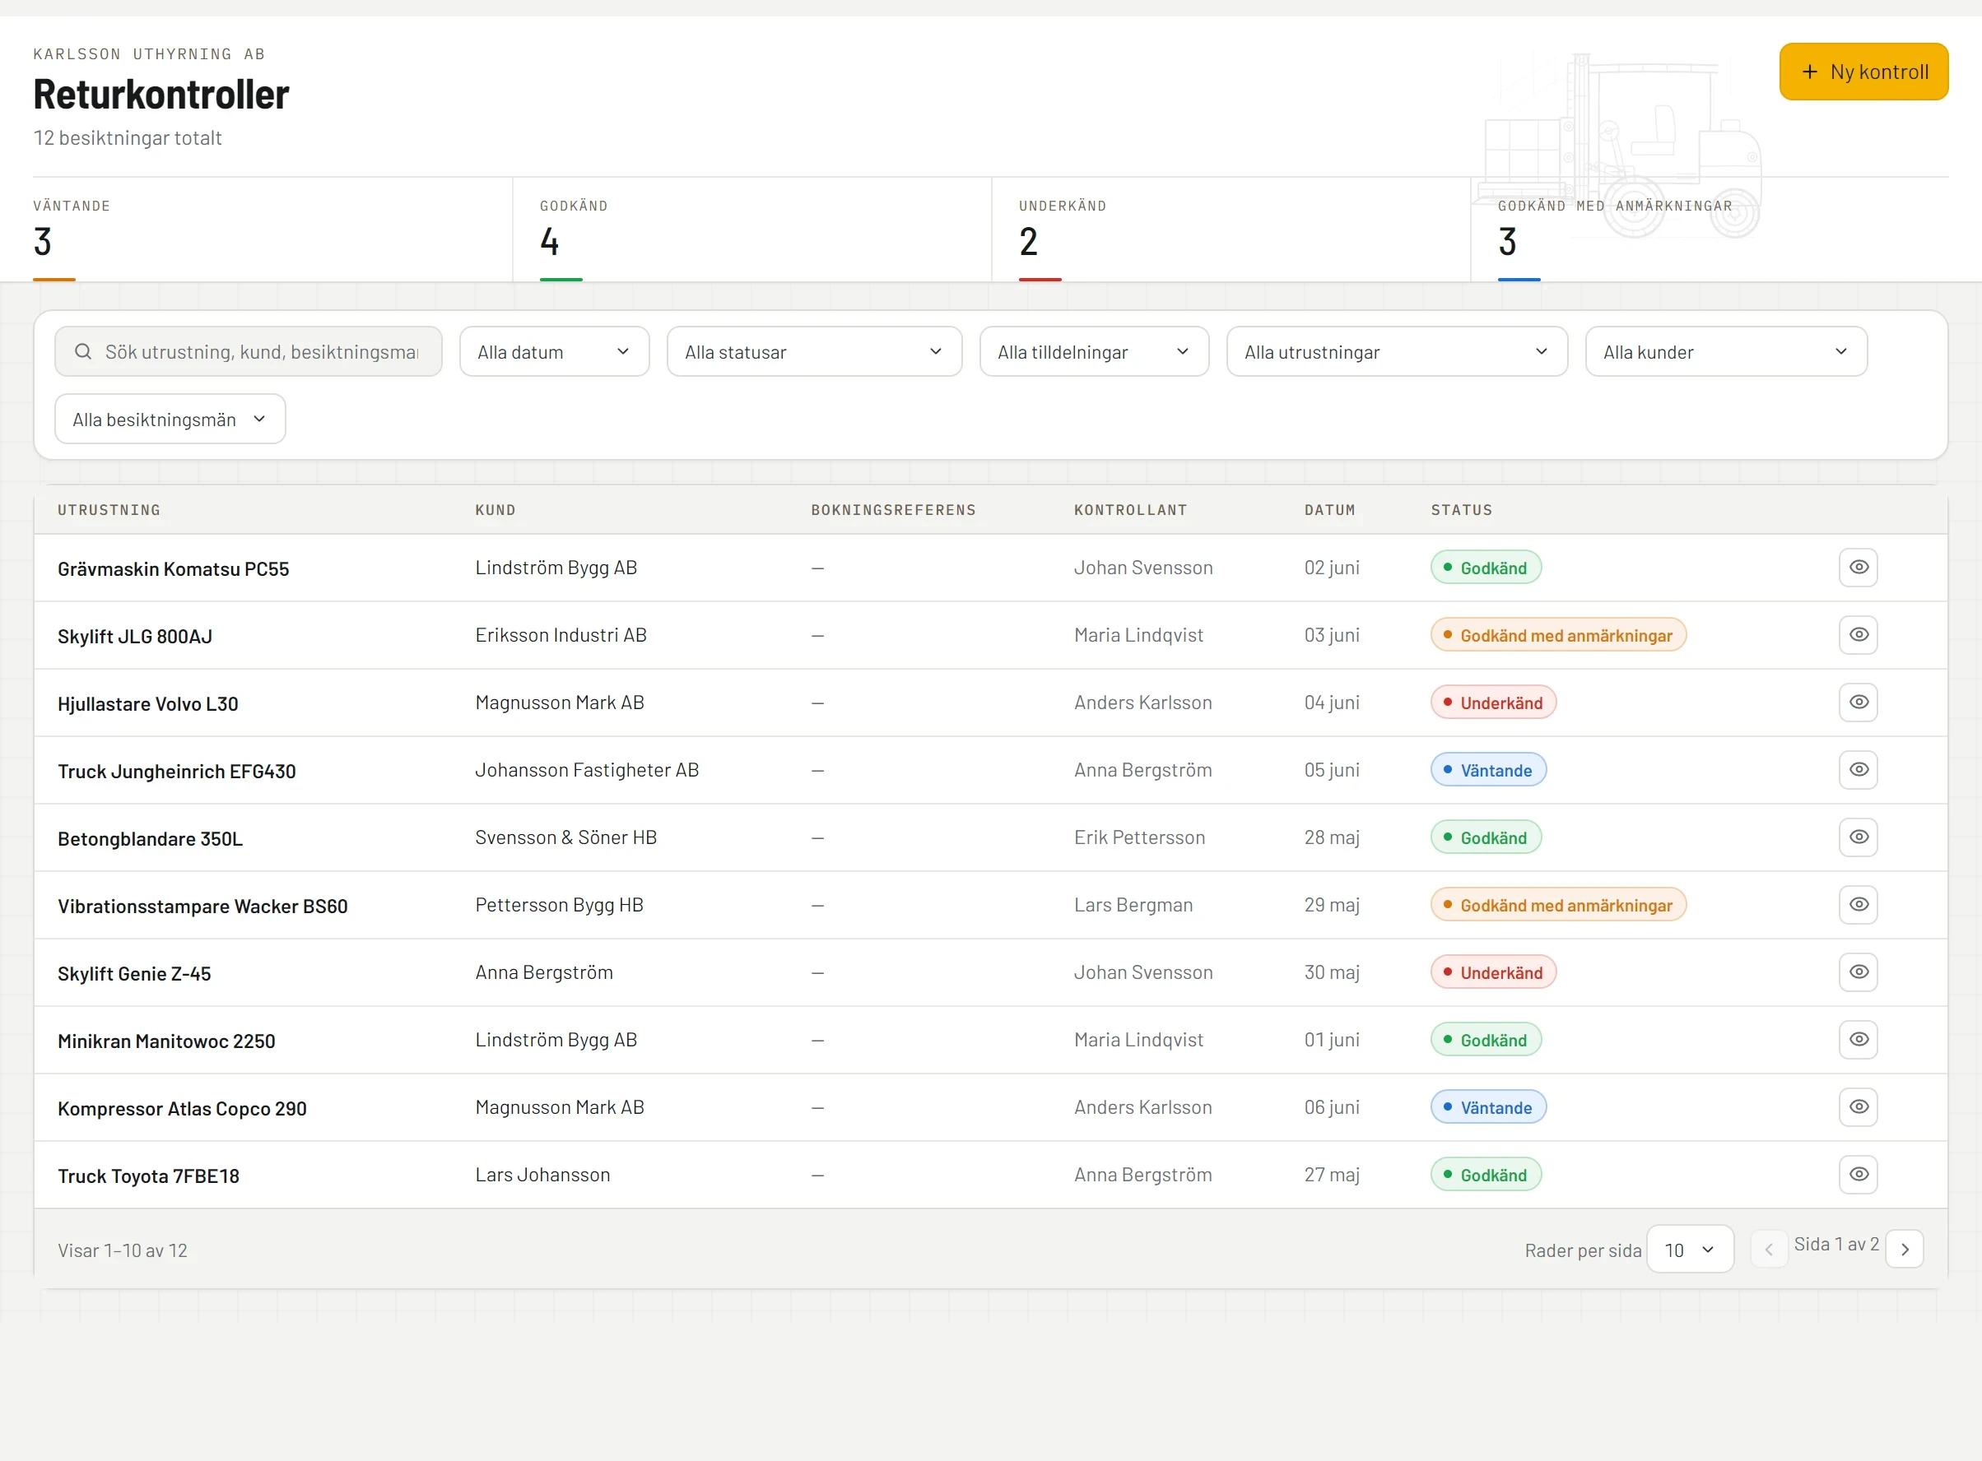Viewport: 1982px width, 1461px height.
Task: View Betongblandare 350L inspection details
Action: coord(1859,837)
